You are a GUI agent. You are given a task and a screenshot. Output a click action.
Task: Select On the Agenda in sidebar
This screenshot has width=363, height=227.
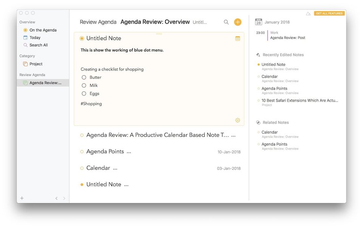point(43,30)
